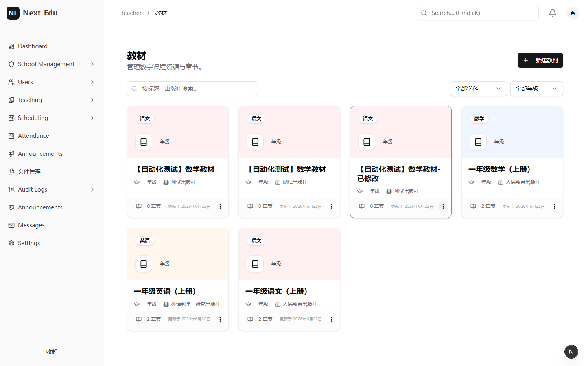
Task: Open Messages in sidebar
Action: pyautogui.click(x=52, y=225)
